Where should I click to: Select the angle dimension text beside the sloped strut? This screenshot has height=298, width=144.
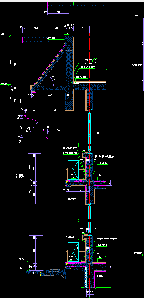[x=53, y=78]
